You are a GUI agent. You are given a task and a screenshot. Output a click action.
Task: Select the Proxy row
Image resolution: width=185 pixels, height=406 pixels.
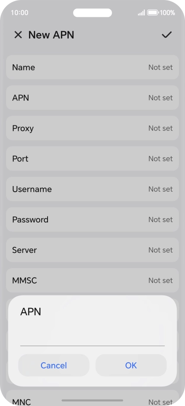point(92,128)
